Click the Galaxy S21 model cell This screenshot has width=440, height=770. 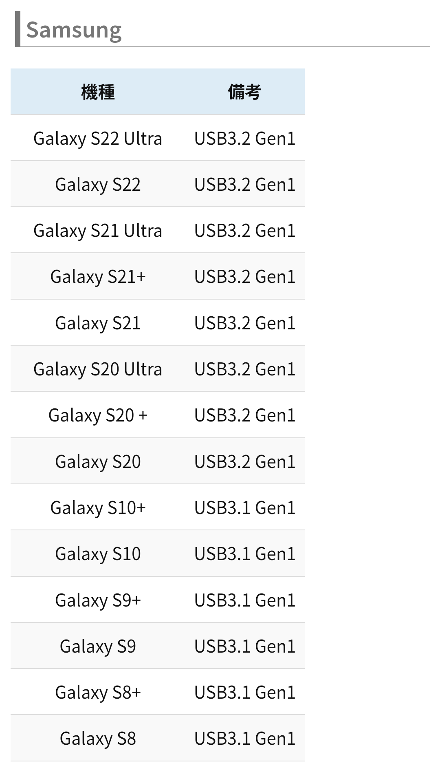pyautogui.click(x=98, y=323)
